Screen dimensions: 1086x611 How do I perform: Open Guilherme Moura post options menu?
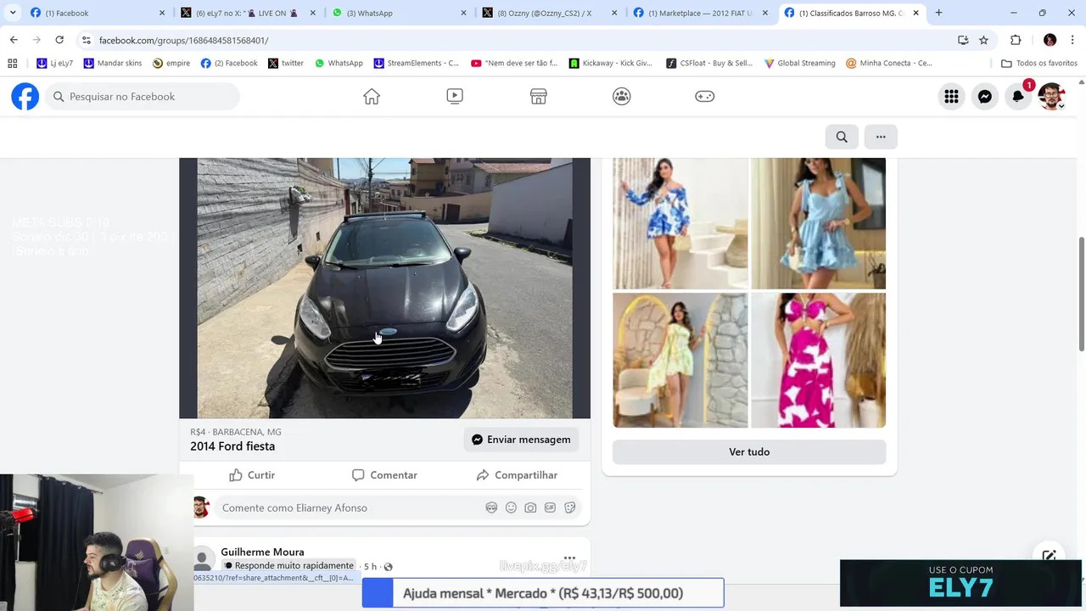coord(569,558)
